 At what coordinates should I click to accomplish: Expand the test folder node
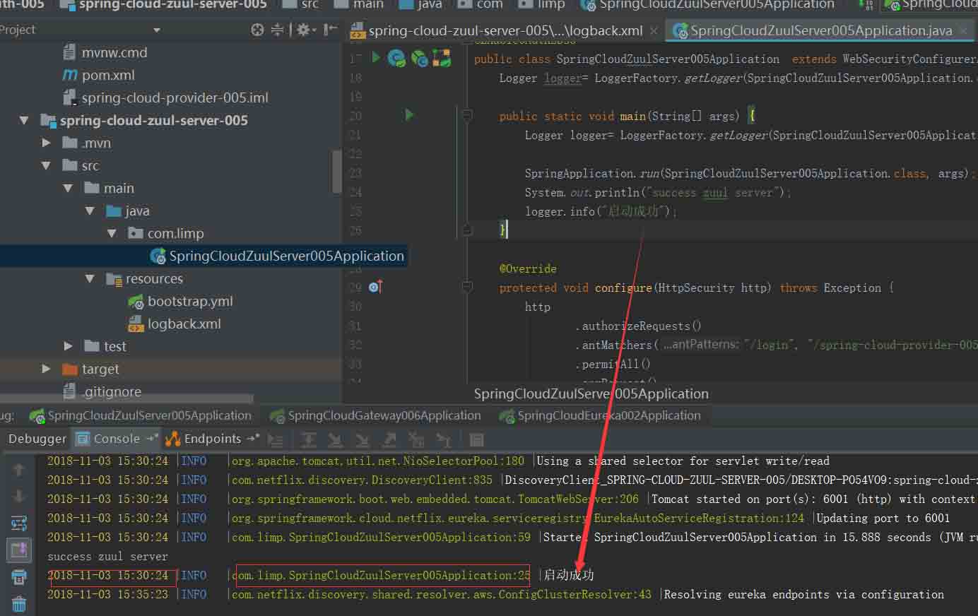[x=68, y=346]
